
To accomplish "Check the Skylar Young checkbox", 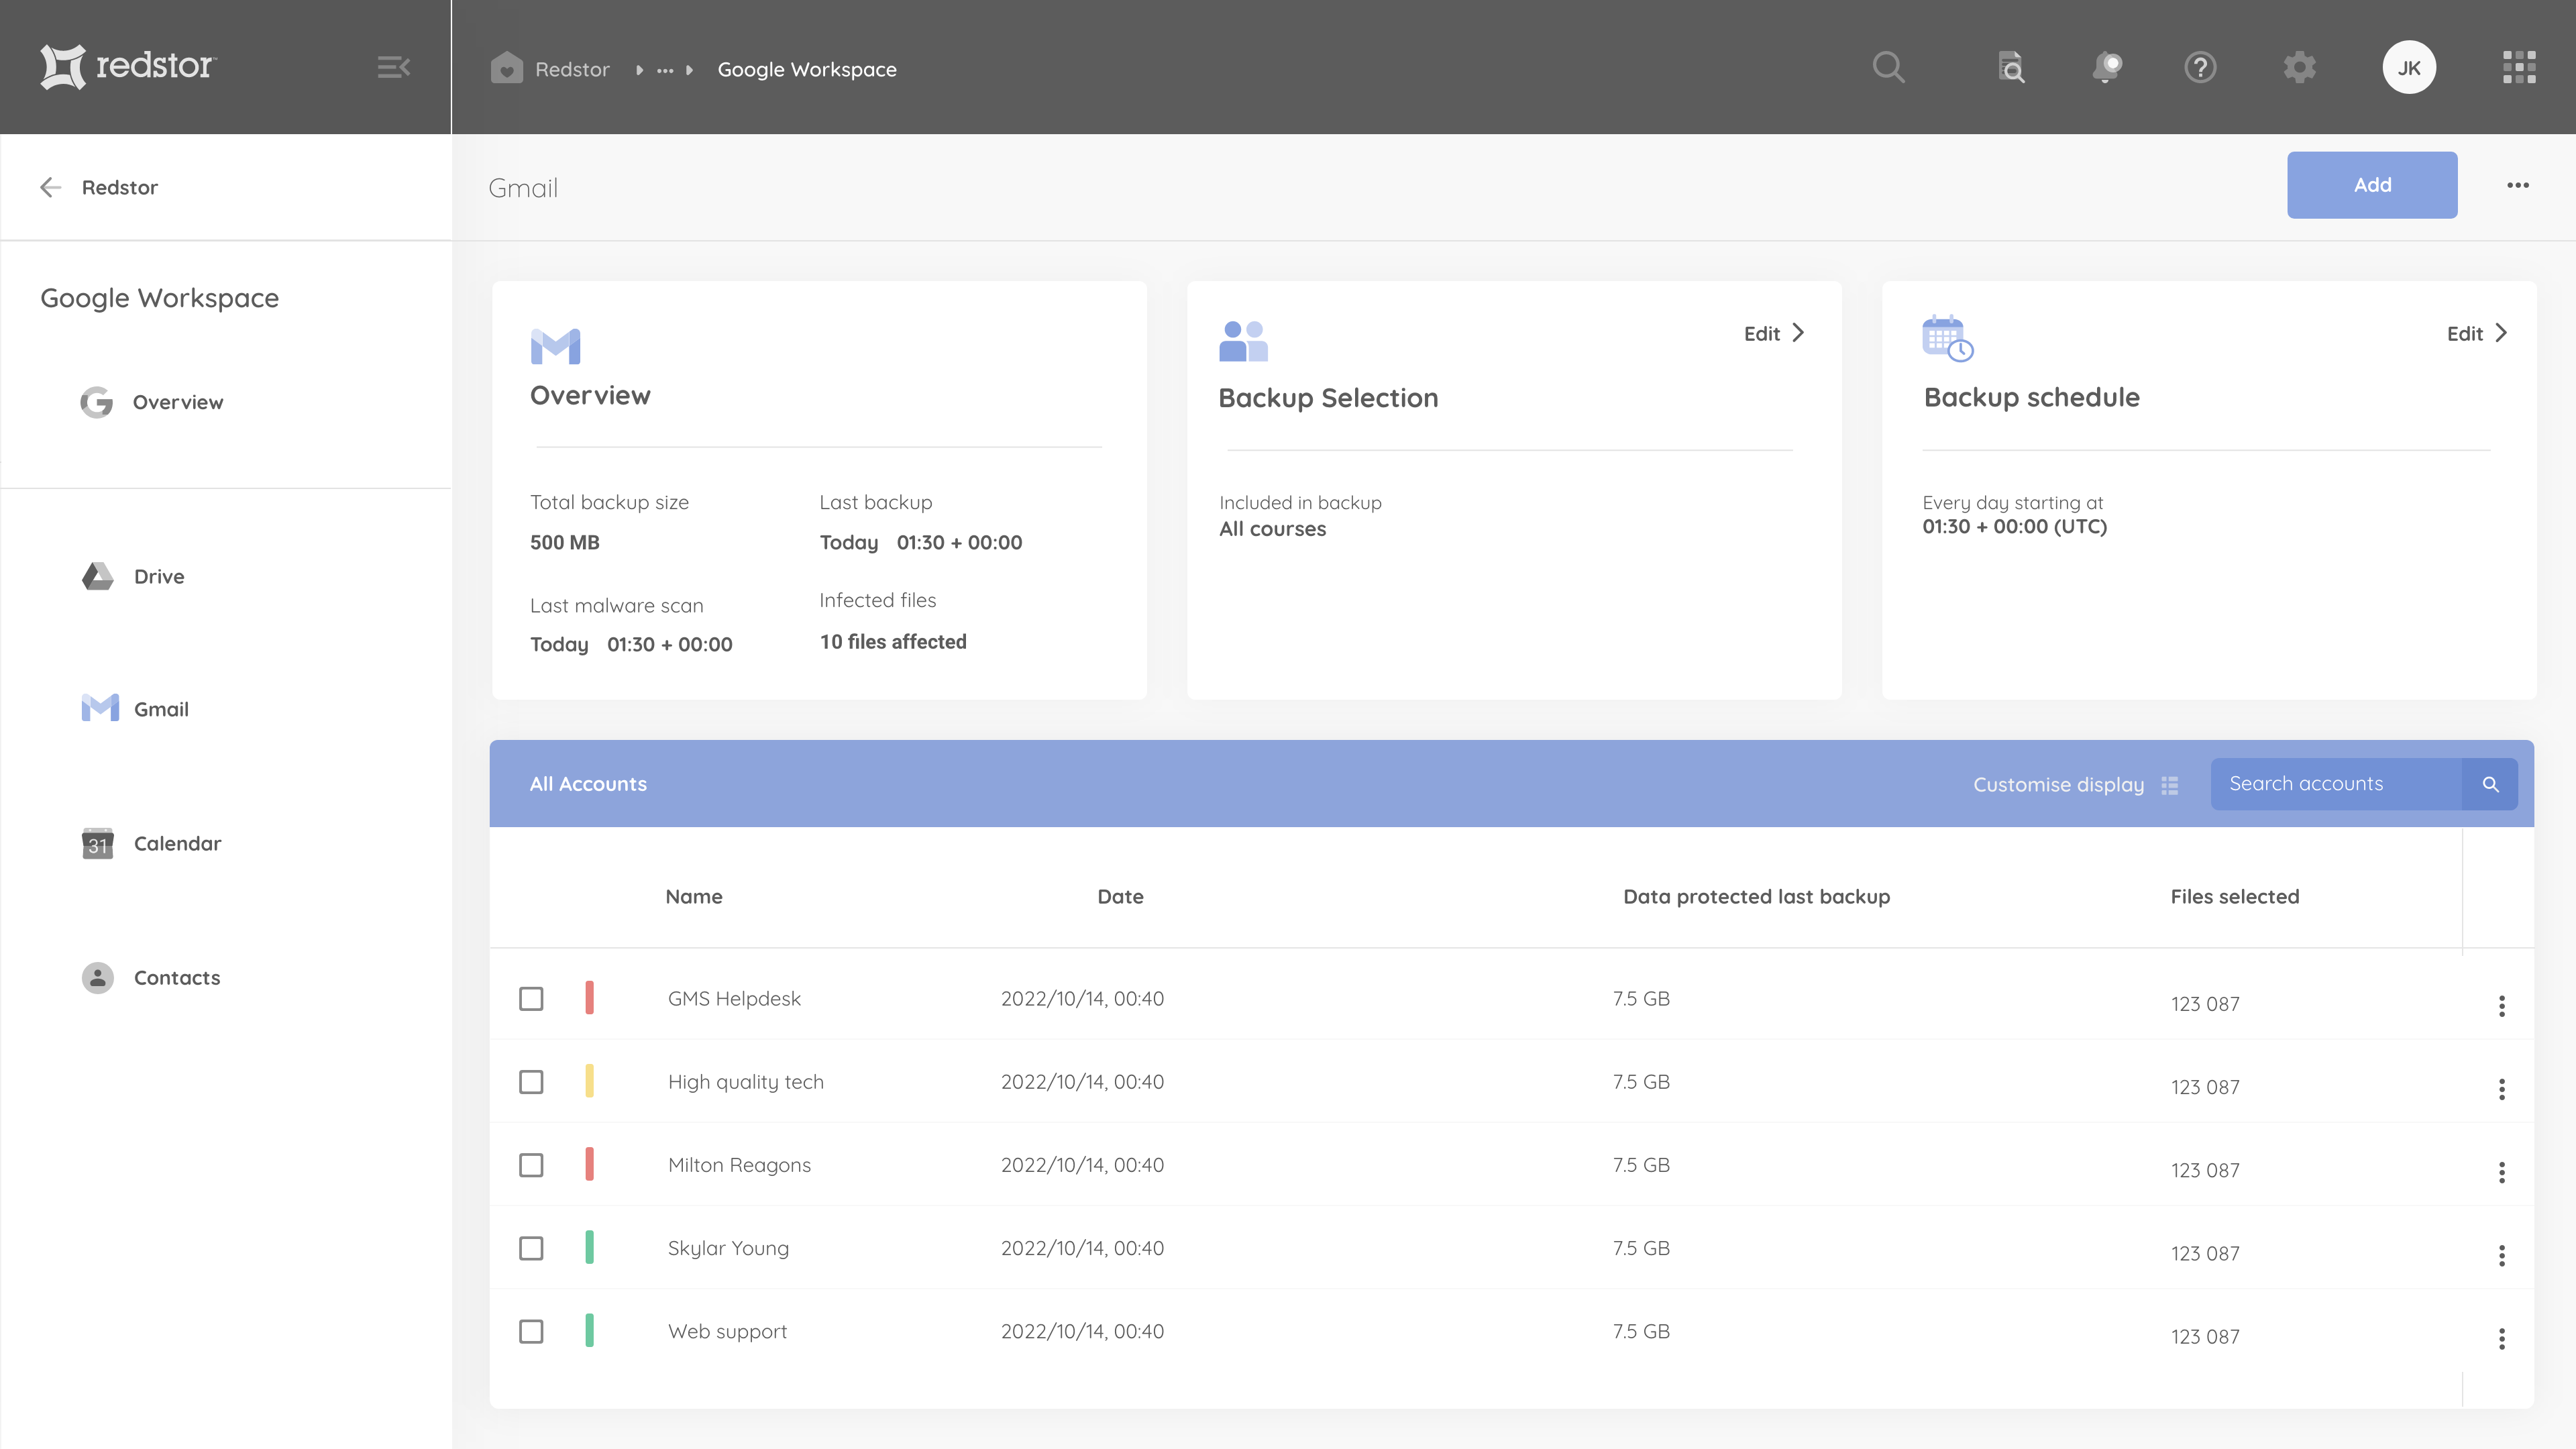I will coord(531,1248).
